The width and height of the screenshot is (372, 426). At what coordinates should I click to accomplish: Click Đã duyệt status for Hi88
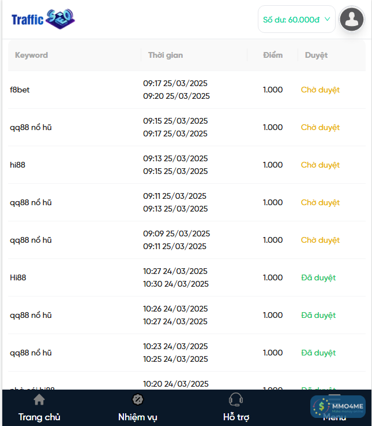point(318,277)
